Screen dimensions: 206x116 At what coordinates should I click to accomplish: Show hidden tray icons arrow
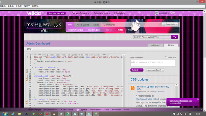point(170,114)
